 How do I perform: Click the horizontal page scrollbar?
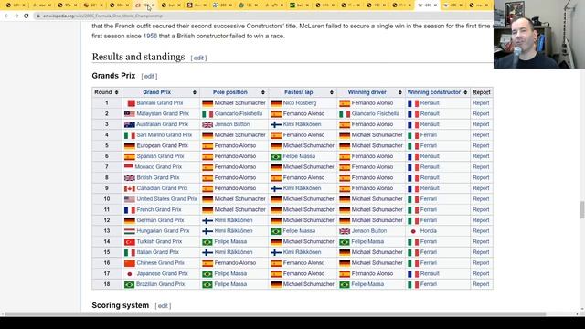(275, 314)
